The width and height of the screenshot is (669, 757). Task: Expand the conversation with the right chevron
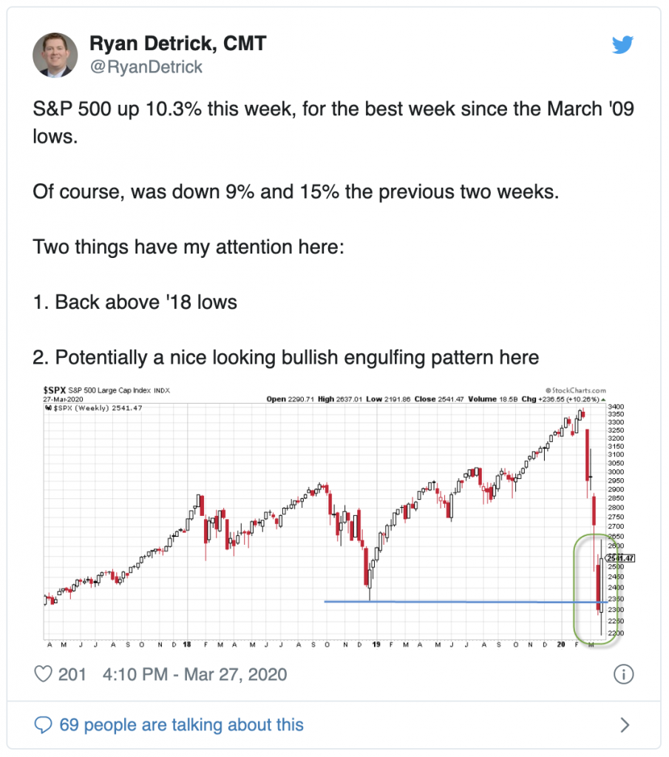click(624, 724)
